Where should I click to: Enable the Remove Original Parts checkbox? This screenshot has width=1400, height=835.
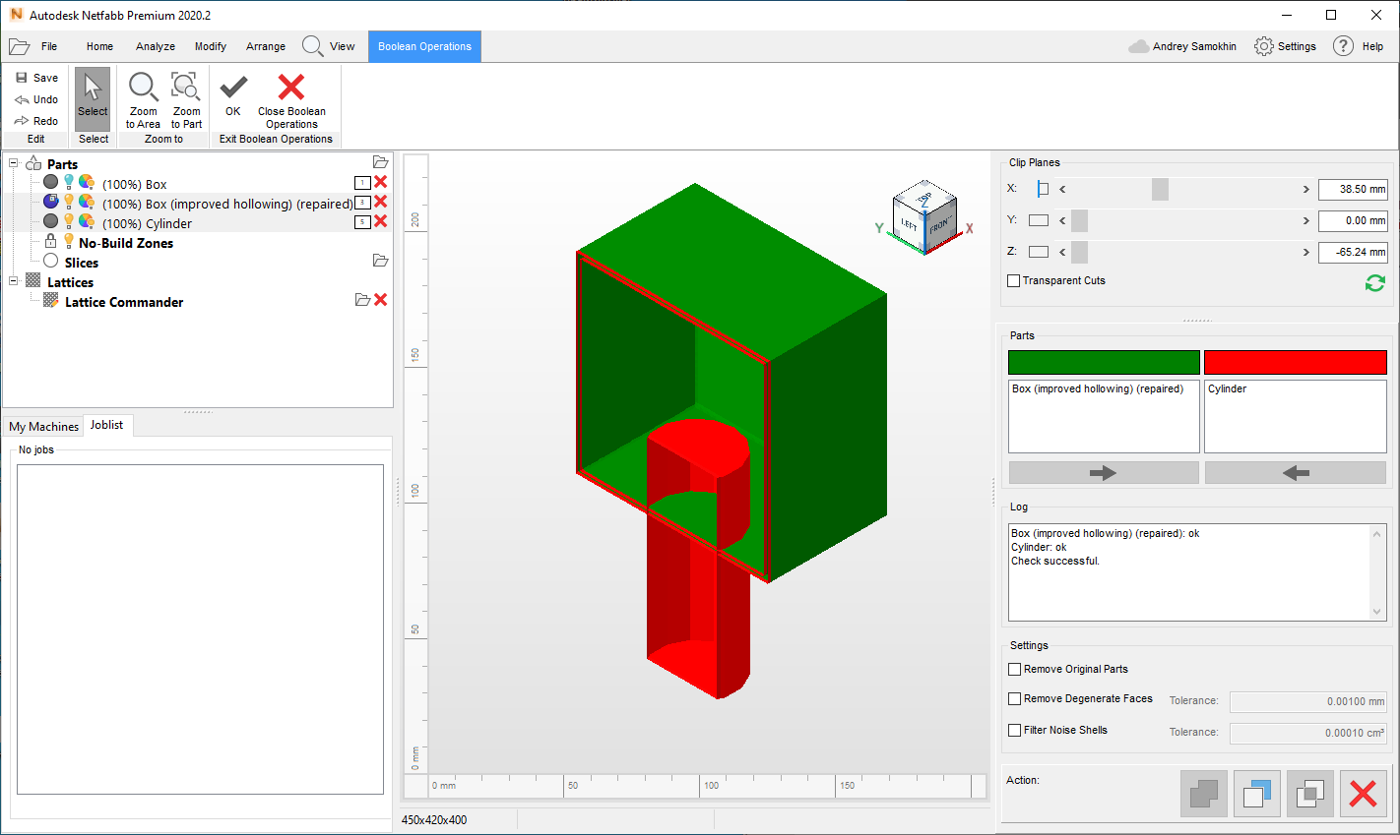1014,669
